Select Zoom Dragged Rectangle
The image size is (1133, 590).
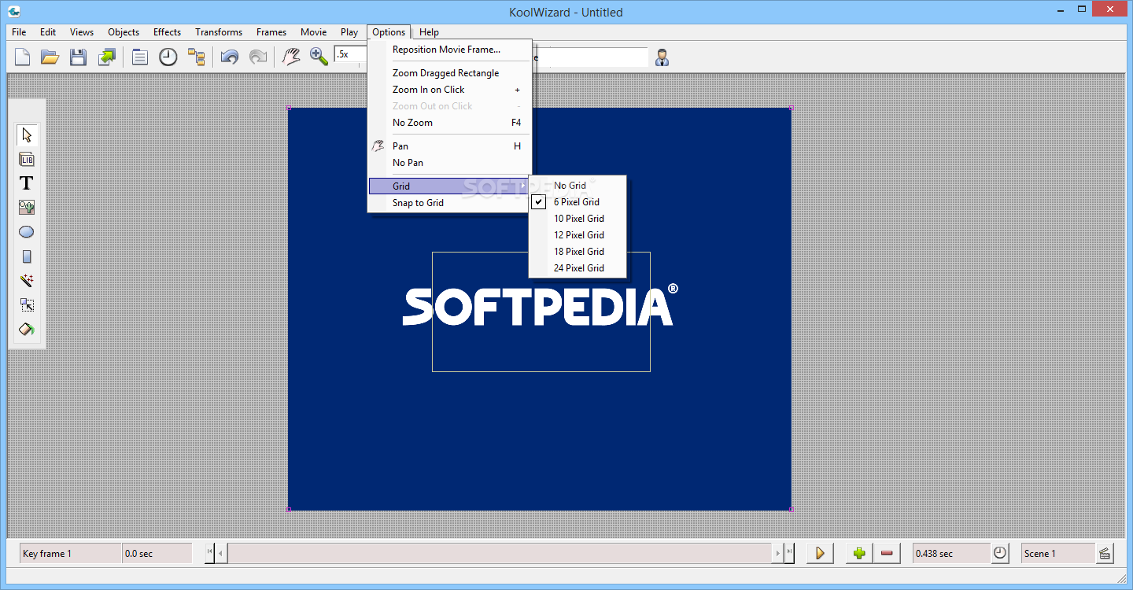tap(450, 73)
